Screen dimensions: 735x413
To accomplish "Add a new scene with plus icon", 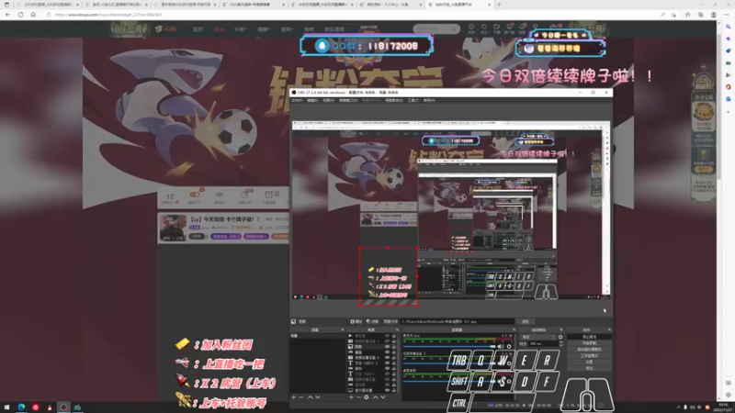I will click(294, 397).
